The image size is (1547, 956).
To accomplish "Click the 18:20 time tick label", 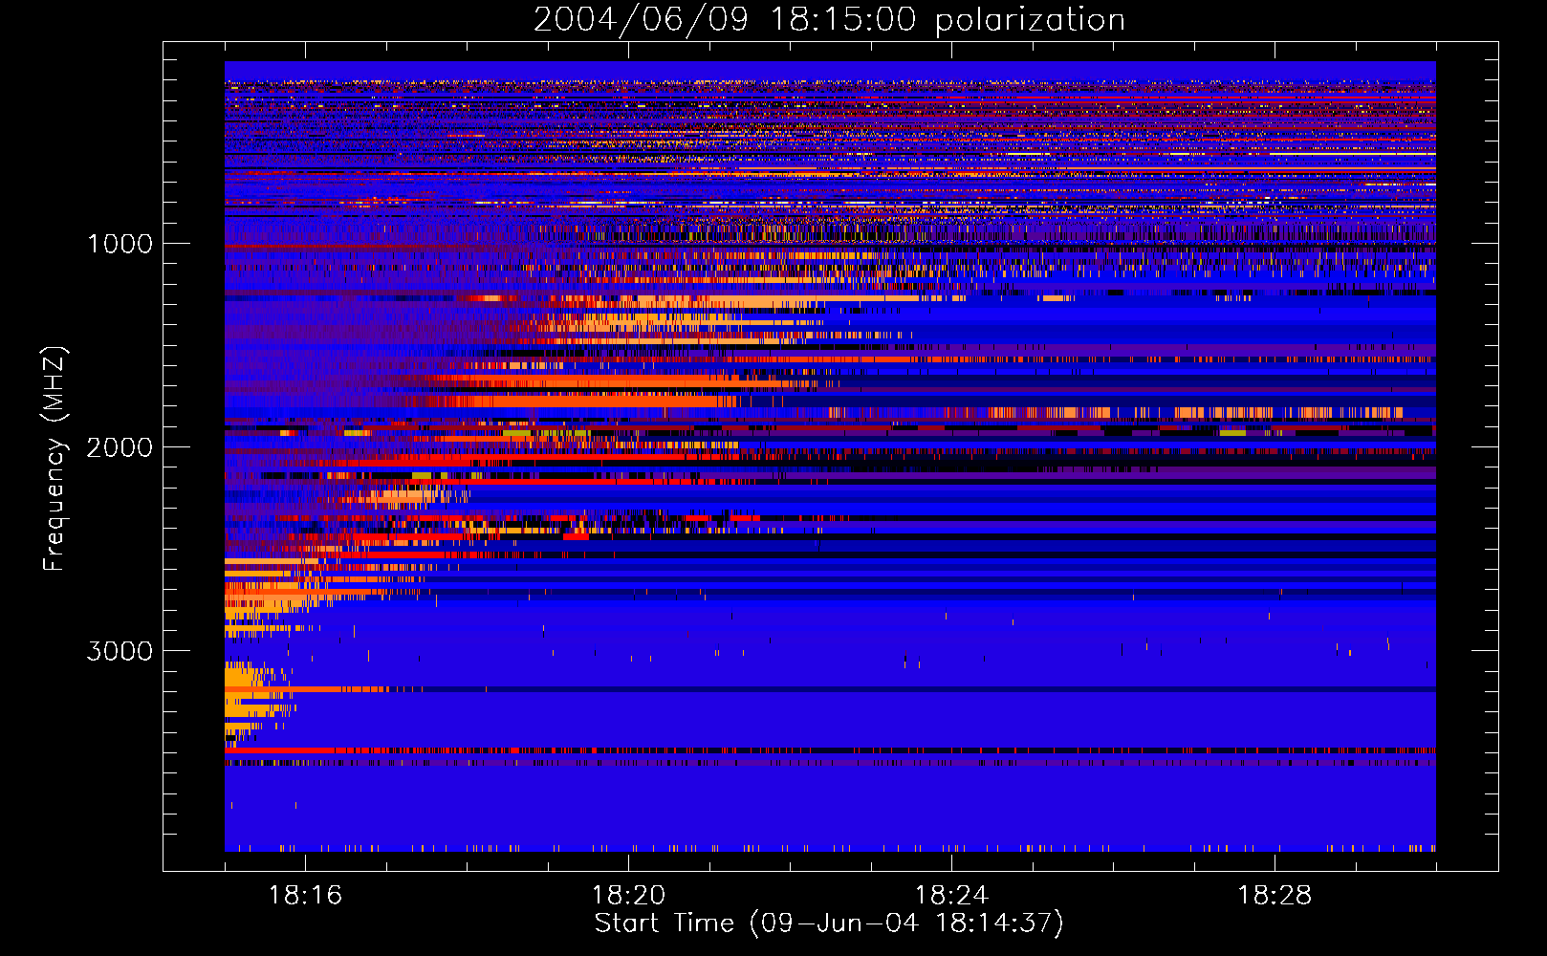I will (628, 896).
